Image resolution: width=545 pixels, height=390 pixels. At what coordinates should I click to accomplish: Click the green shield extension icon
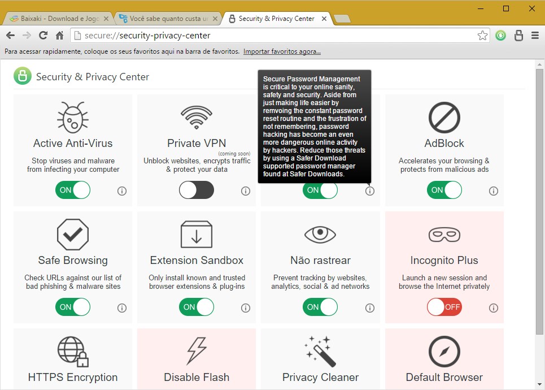pos(500,36)
